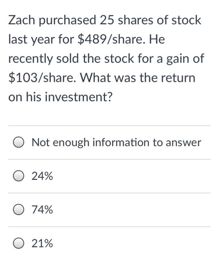Image resolution: width=214 pixels, height=262 pixels.
Task: Click the "24%" answer label text
Action: click(42, 176)
